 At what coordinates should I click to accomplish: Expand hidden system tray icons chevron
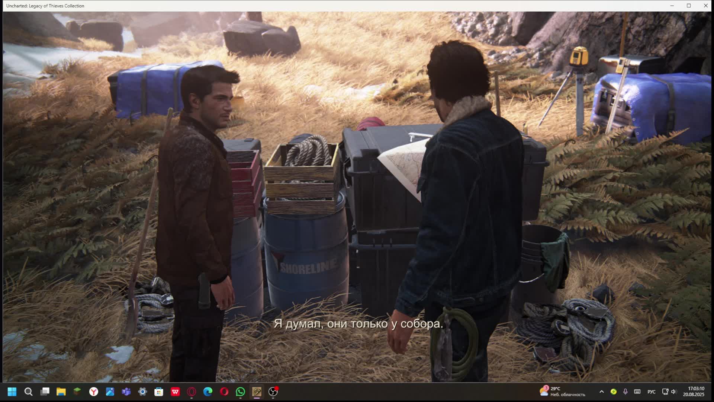[x=601, y=392]
